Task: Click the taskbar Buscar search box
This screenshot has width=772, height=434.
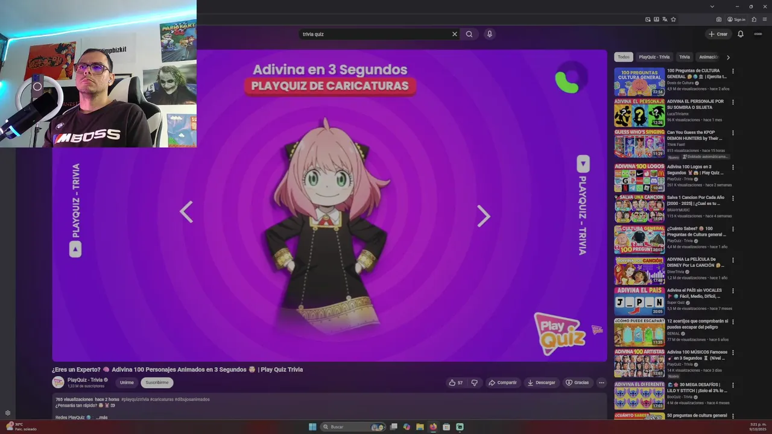Action: [353, 427]
